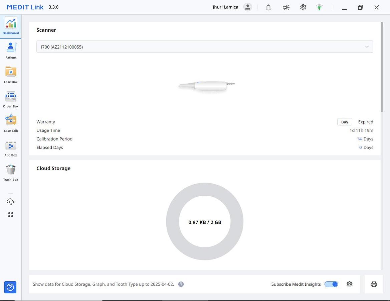
Task: Select the Dashboard tab
Action: pos(11,26)
